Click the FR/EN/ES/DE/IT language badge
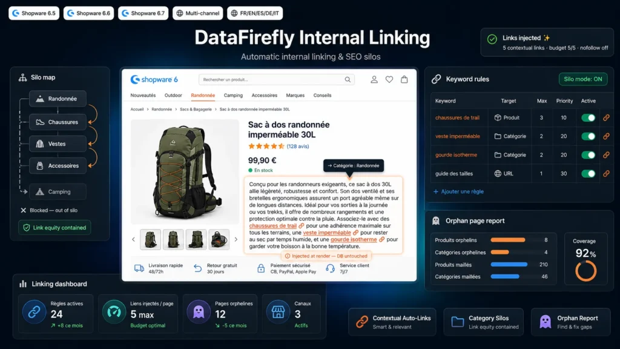This screenshot has height=349, width=620. click(x=255, y=13)
